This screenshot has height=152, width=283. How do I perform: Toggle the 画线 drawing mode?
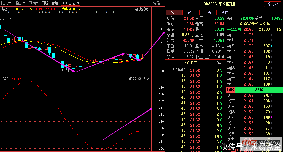45,3
